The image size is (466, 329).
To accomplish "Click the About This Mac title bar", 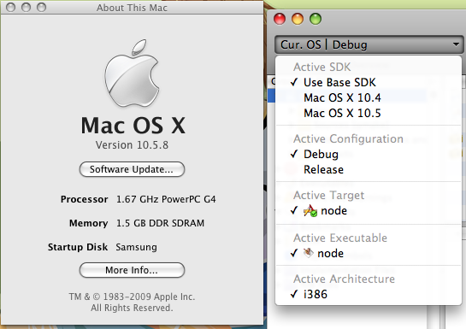I will tap(132, 8).
